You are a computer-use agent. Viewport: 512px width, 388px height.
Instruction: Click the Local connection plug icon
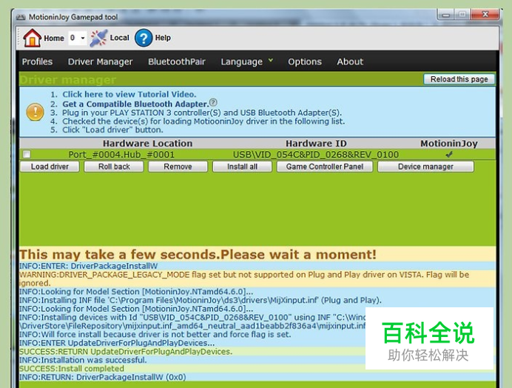pyautogui.click(x=98, y=38)
